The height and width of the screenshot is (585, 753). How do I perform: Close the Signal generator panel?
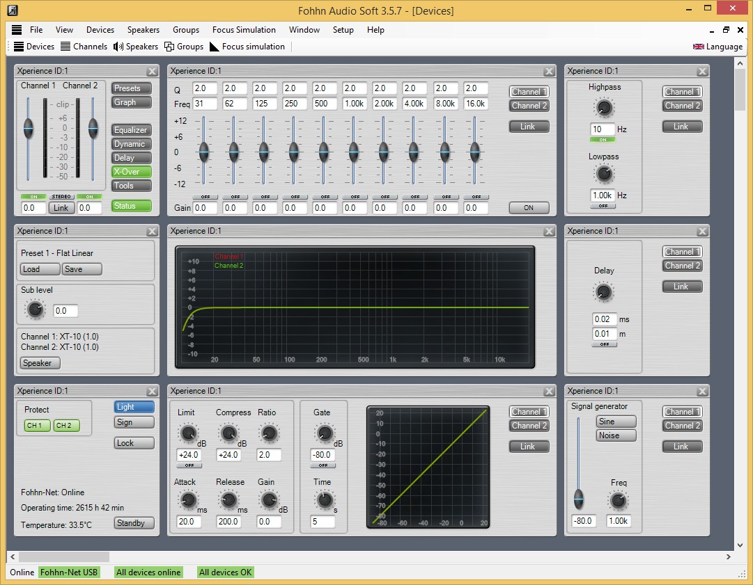[x=702, y=392]
